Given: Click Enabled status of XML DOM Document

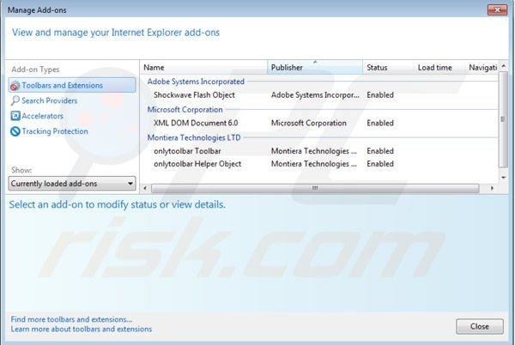Looking at the screenshot, I should 380,123.
